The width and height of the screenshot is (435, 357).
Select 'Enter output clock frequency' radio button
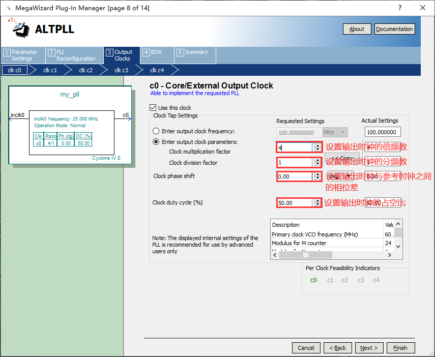click(157, 131)
